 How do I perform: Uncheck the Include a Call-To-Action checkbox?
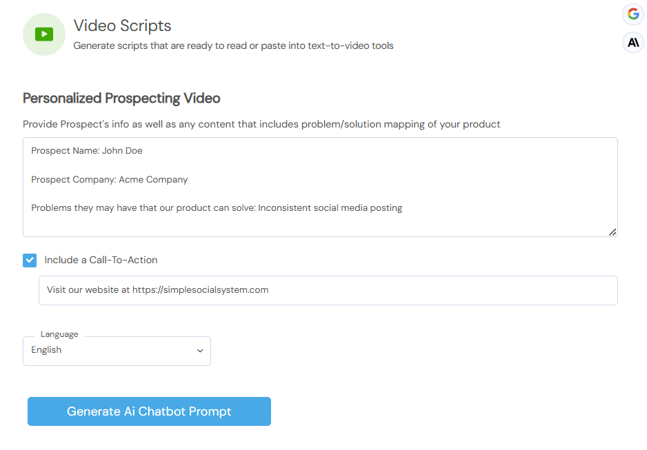pos(30,260)
